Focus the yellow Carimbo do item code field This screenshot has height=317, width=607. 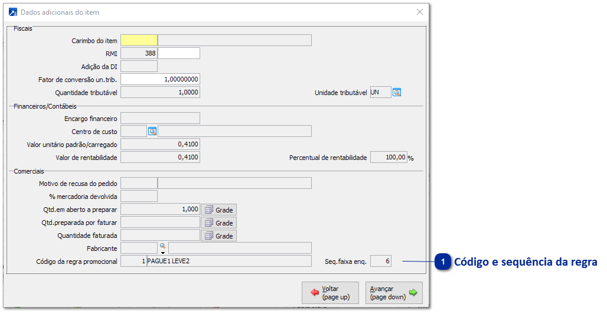(x=139, y=40)
